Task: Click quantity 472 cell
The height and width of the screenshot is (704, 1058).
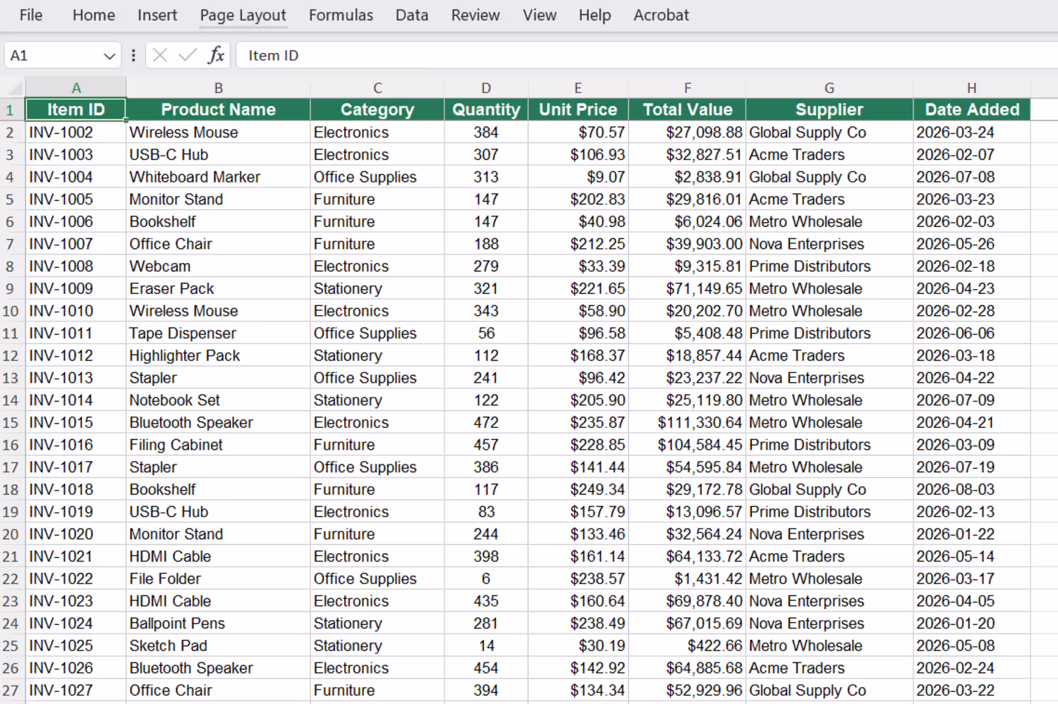Action: click(486, 423)
